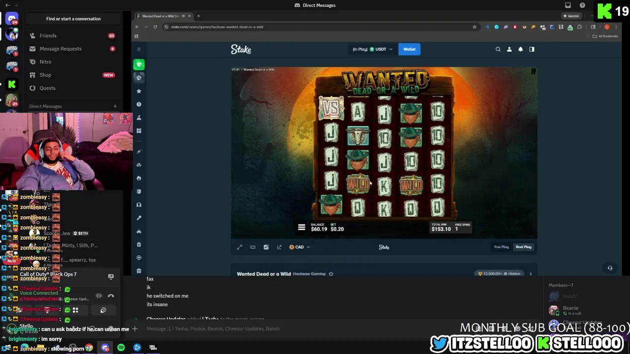
Task: Click the attach plus button in Discord message bar
Action: click(135, 328)
